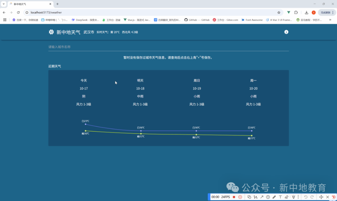The height and width of the screenshot is (201, 337).
Task: Click the 晚11℃ chart data point
Action: click(252, 136)
